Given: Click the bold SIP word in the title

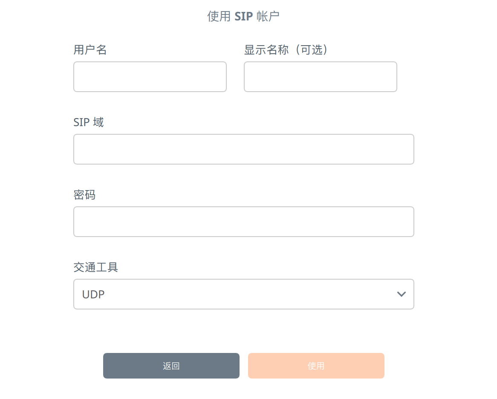Looking at the screenshot, I should [x=243, y=16].
